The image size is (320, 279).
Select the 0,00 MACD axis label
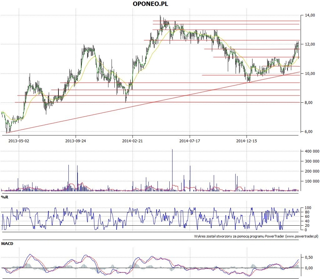309,268
